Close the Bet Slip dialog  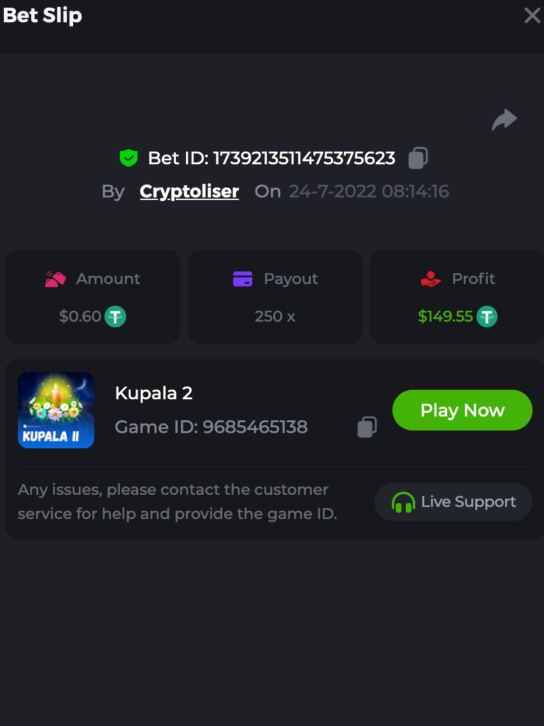click(532, 15)
